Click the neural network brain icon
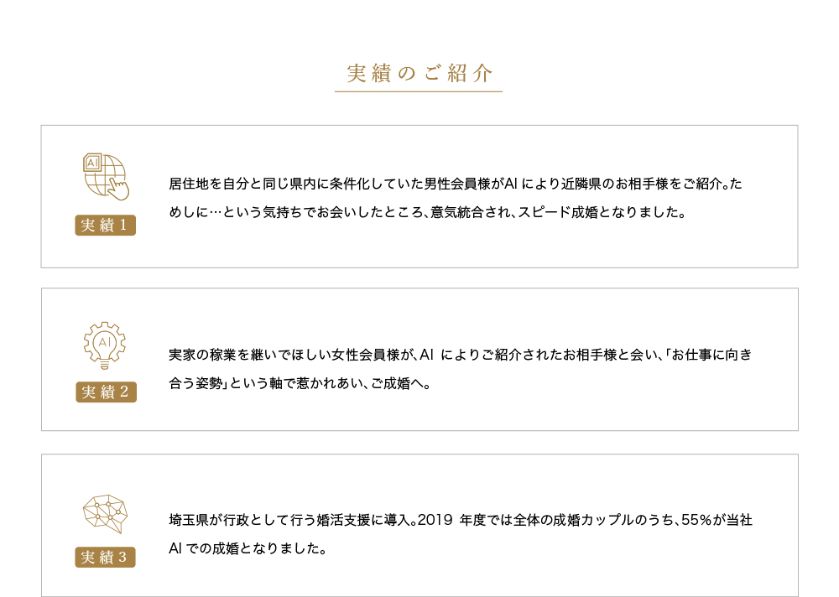 coord(106,513)
